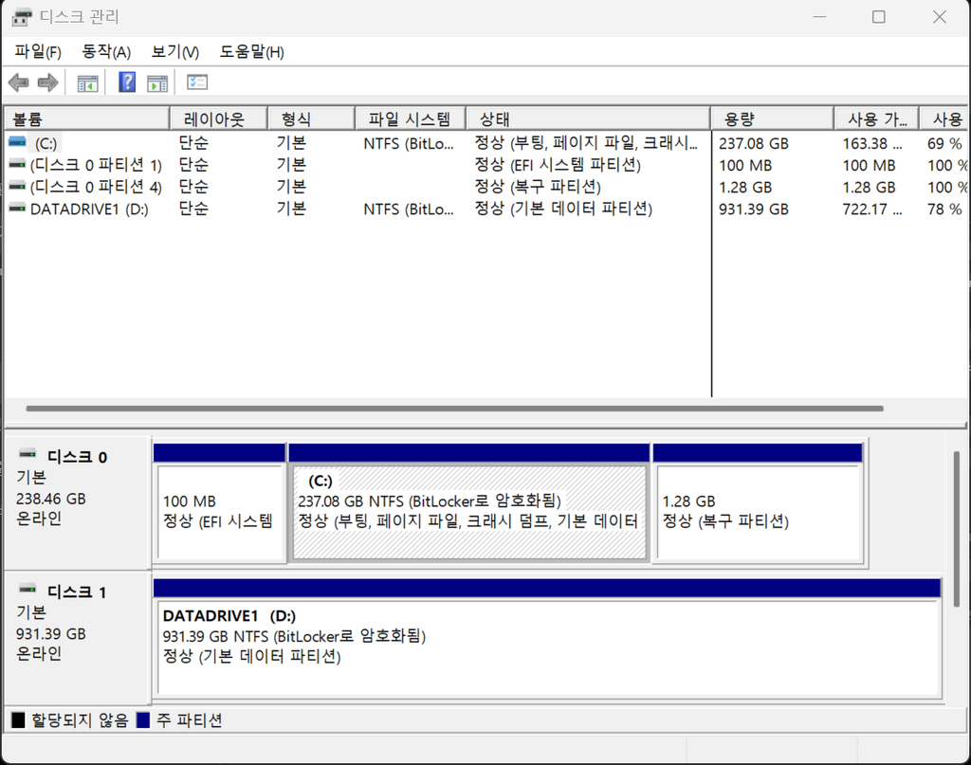Click the 디스크 0 disk label panel
The height and width of the screenshot is (765, 971).
tap(77, 503)
